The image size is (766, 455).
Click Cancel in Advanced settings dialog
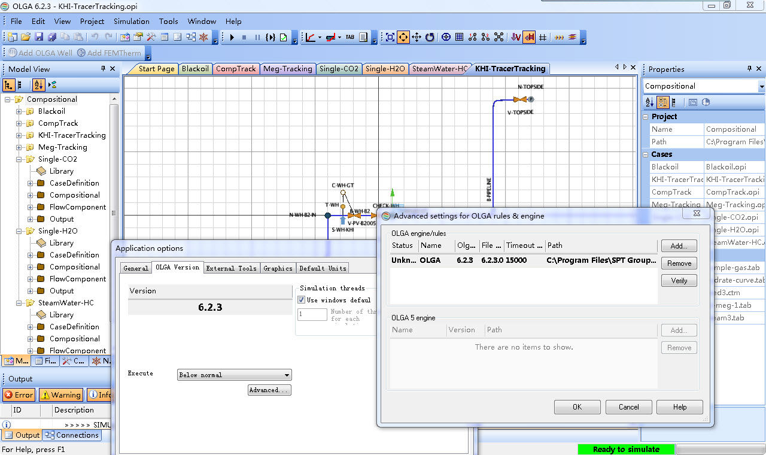pyautogui.click(x=628, y=407)
